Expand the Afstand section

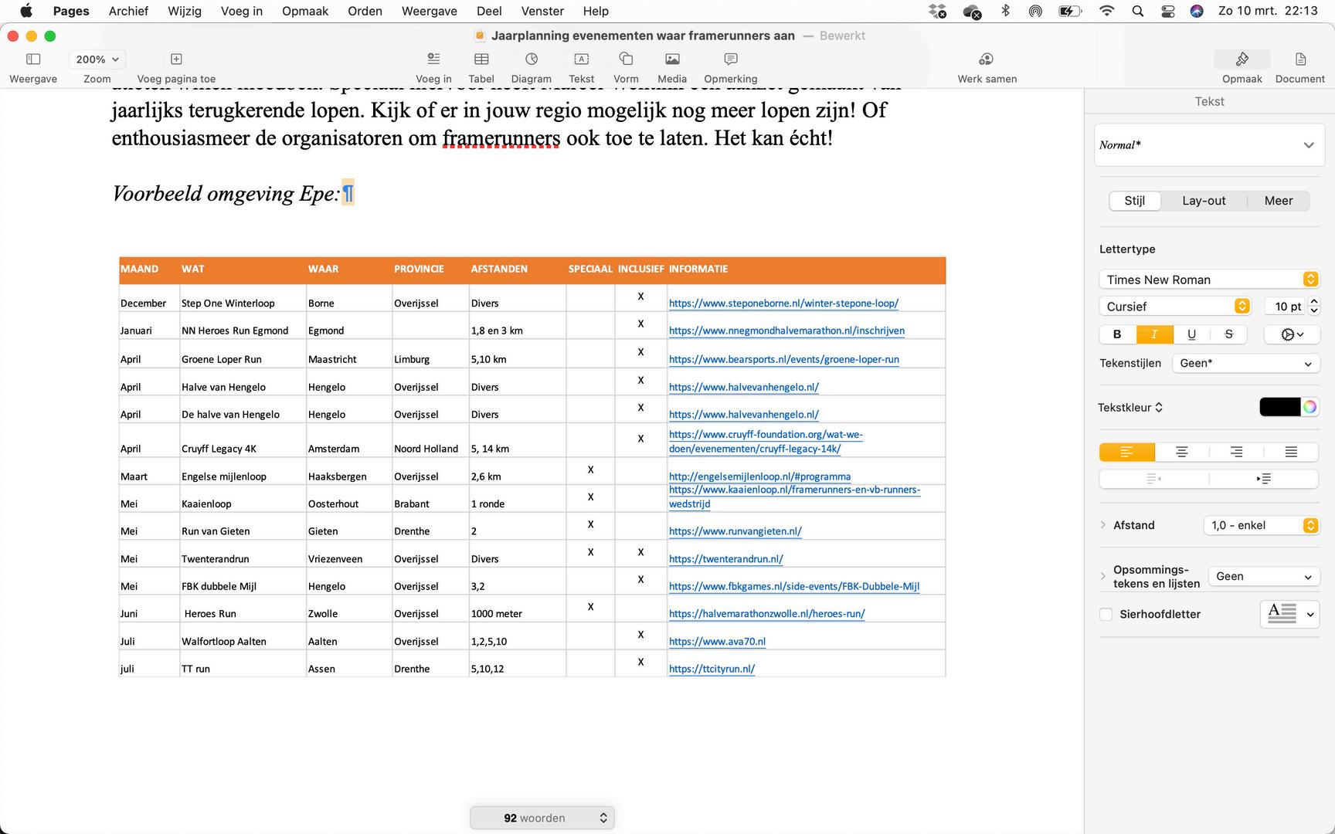click(x=1103, y=525)
